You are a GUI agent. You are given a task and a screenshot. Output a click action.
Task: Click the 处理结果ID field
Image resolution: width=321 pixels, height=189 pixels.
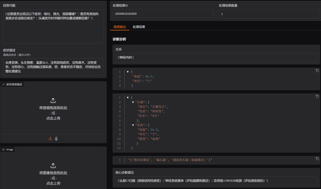[x=163, y=14]
